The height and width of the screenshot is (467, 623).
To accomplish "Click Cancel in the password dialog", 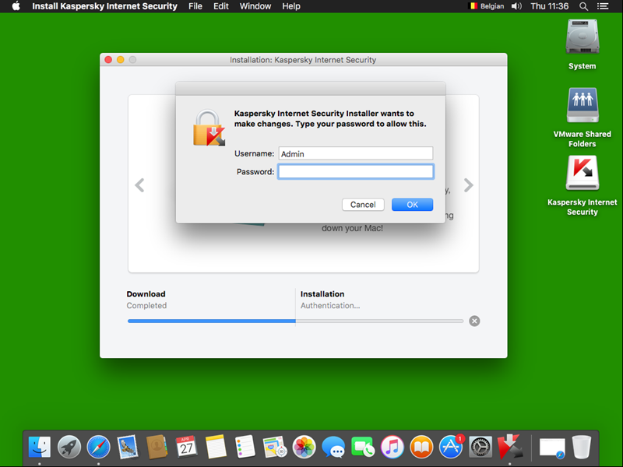I will [363, 205].
